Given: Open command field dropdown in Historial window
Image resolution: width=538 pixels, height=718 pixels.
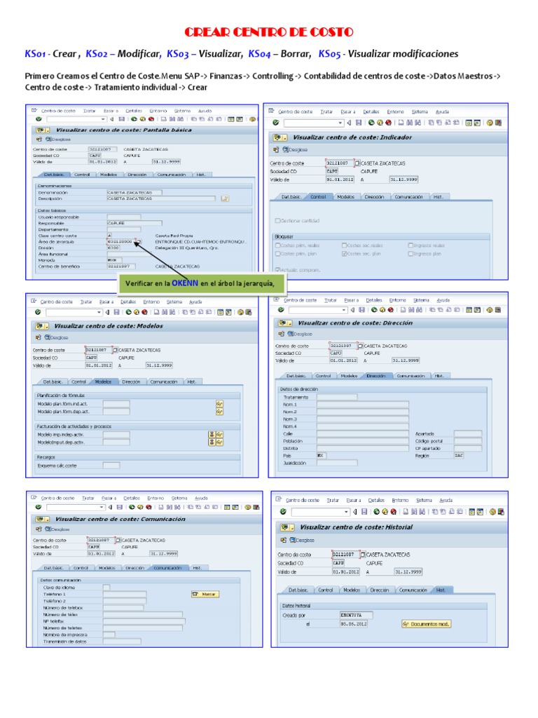Looking at the screenshot, I should [x=346, y=511].
